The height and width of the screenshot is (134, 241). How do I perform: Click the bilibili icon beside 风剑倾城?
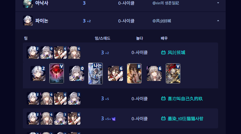[163, 52]
